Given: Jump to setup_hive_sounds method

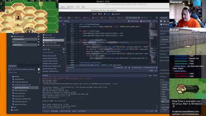Looking at the screenshot, I should point(50,56).
